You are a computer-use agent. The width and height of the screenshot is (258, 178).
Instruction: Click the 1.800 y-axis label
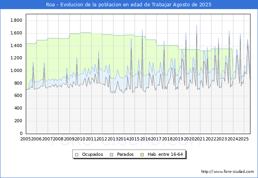point(16,20)
